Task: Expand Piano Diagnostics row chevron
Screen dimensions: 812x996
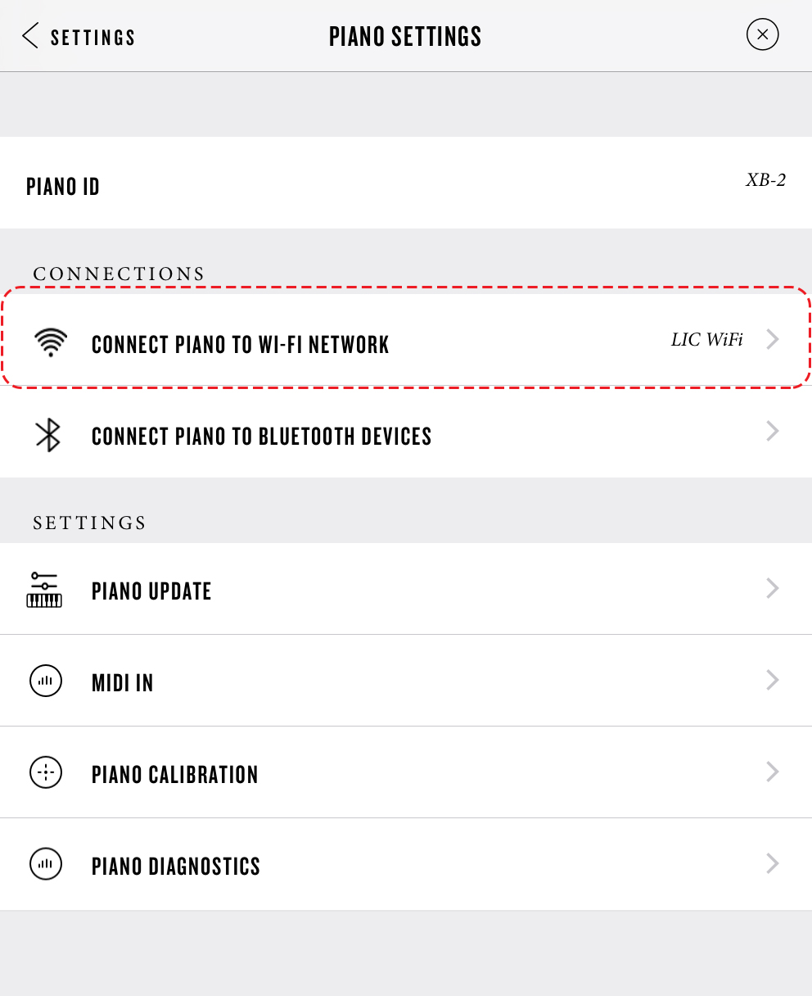Action: [x=772, y=863]
